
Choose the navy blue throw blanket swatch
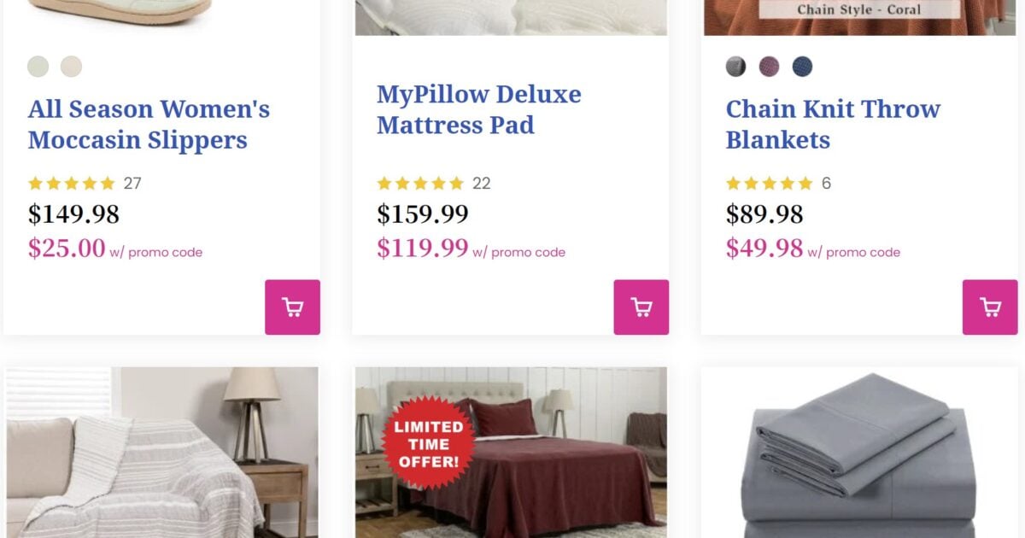802,67
